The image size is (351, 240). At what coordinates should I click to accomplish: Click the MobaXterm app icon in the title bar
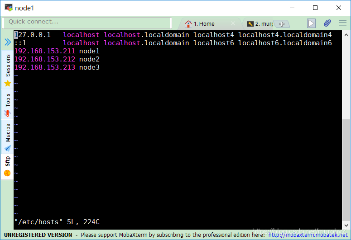(x=9, y=8)
